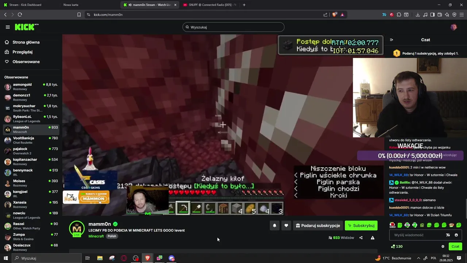Image resolution: width=467 pixels, height=263 pixels.
Task: View site information icon in the address bar
Action: [x=88, y=15]
